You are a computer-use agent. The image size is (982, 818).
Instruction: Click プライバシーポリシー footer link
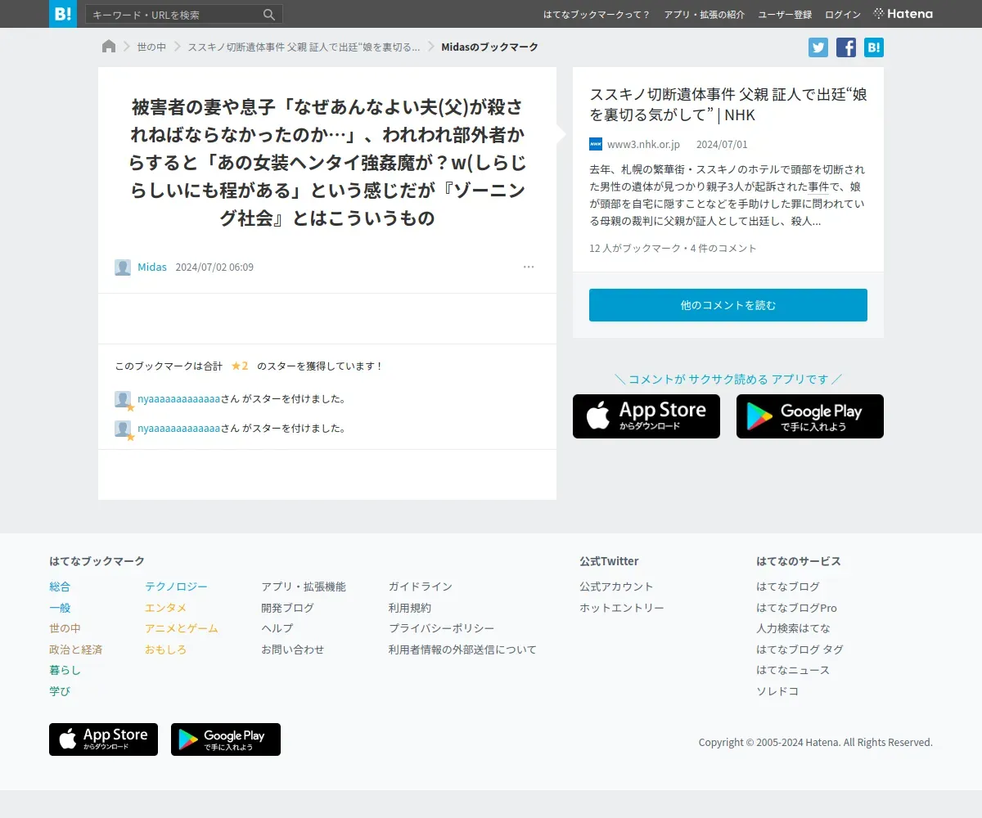[x=442, y=628]
